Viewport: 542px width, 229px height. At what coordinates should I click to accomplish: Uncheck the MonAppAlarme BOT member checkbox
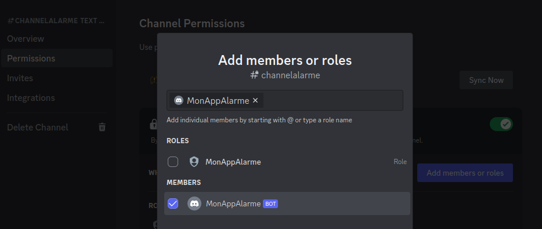tap(173, 203)
